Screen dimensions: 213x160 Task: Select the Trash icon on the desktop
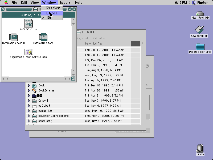pyautogui.click(x=200, y=148)
